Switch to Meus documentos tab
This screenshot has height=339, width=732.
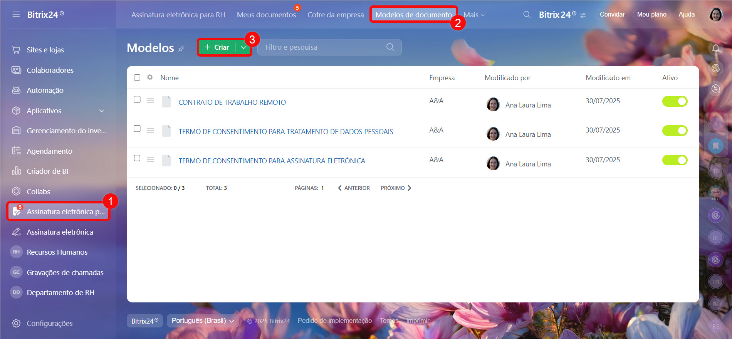[x=266, y=15]
